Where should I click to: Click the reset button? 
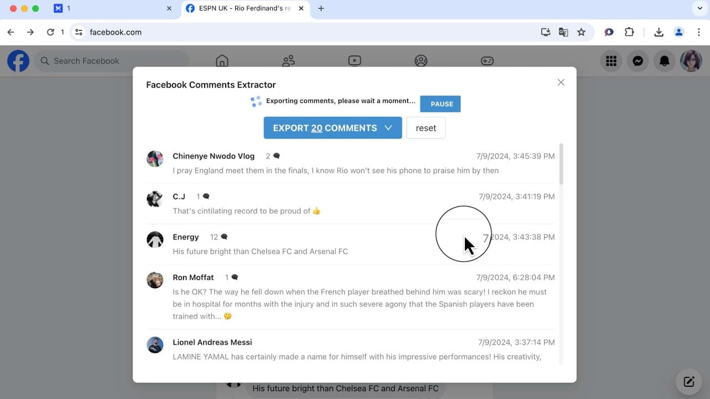pyautogui.click(x=426, y=128)
